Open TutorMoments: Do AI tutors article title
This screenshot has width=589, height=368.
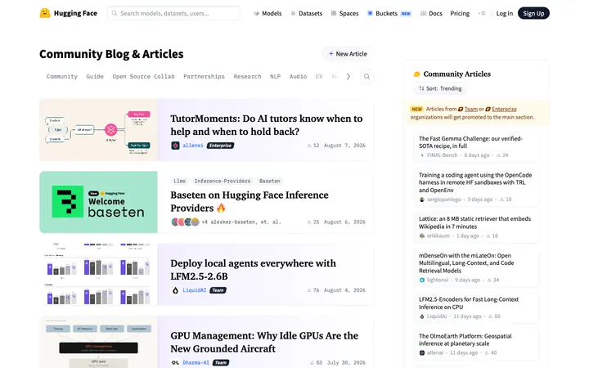click(267, 125)
